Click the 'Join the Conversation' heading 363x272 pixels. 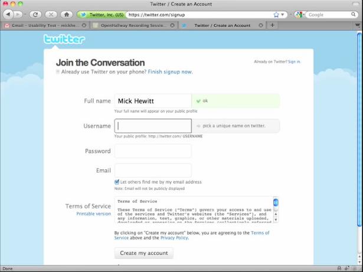click(x=100, y=63)
